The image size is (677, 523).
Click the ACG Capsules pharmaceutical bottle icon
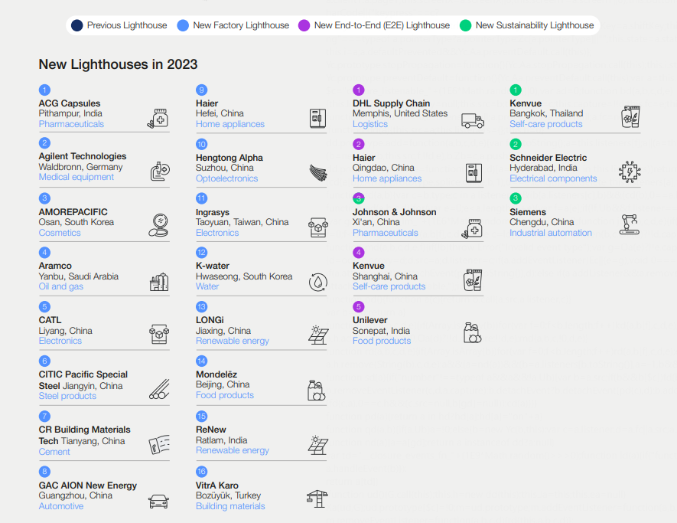[158, 119]
